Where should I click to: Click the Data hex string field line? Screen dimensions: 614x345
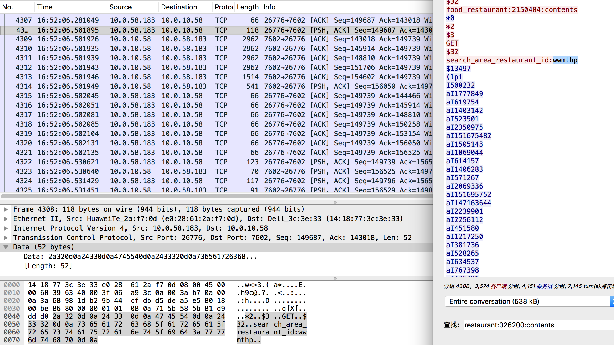pyautogui.click(x=140, y=257)
